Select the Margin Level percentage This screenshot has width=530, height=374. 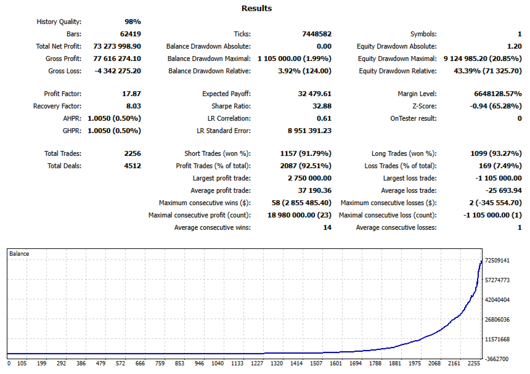pyautogui.click(x=498, y=94)
